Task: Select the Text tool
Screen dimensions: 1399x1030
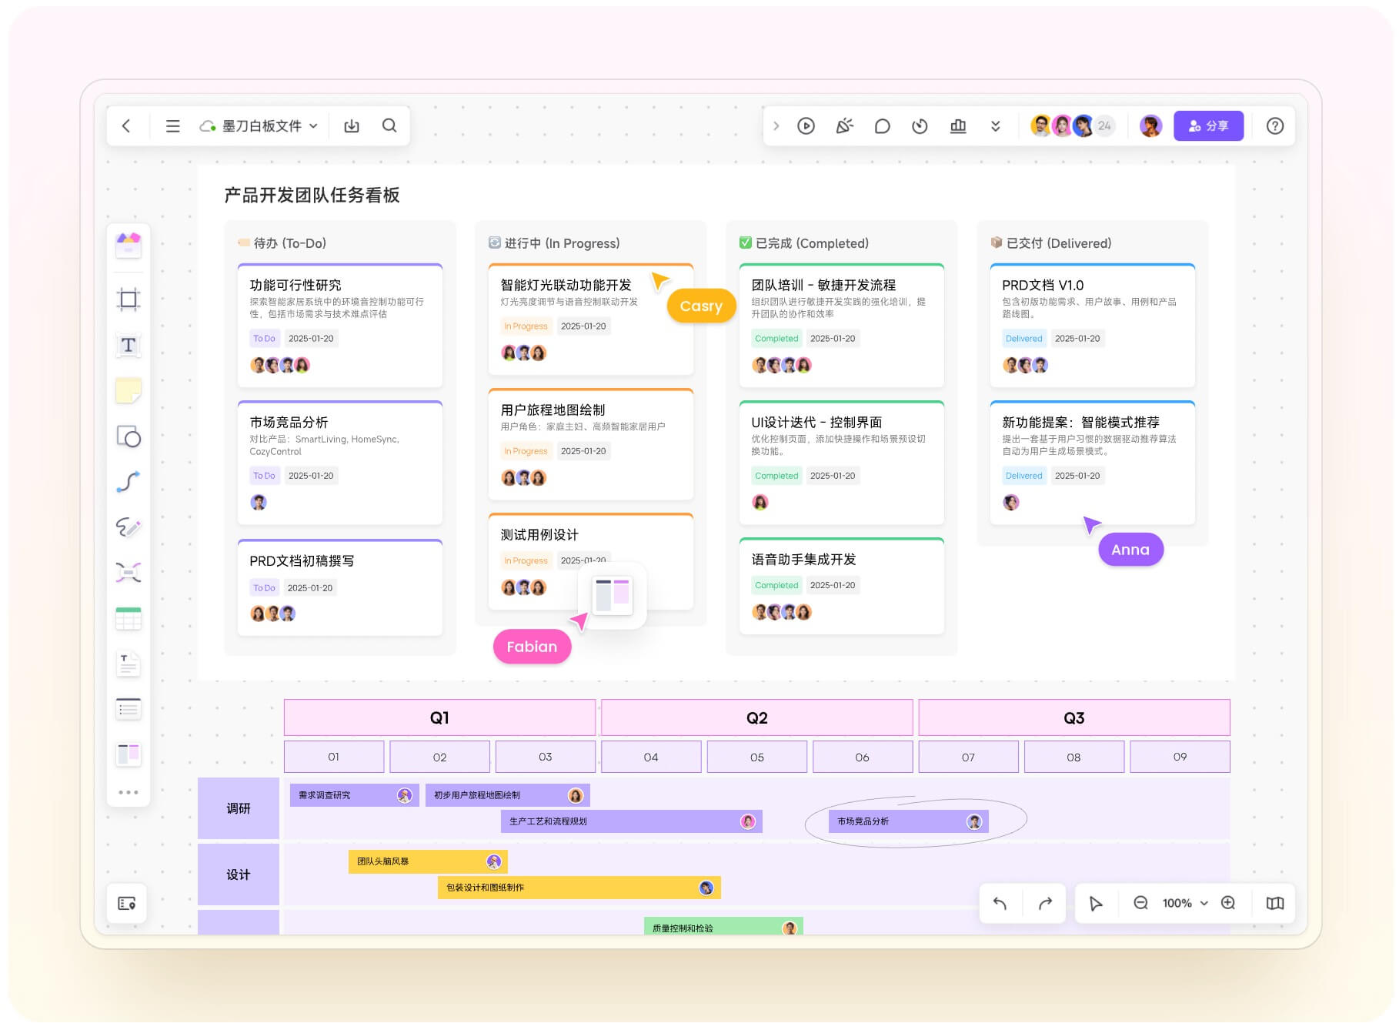Action: pyautogui.click(x=129, y=345)
